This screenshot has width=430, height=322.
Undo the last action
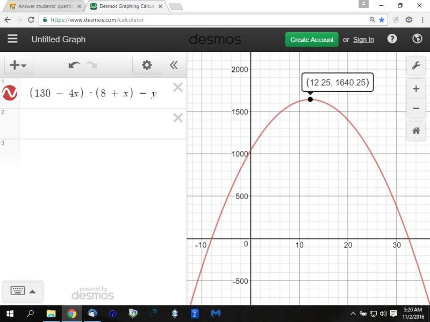tap(74, 65)
